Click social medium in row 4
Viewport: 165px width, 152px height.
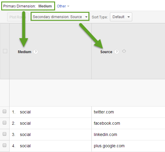tap(25, 146)
